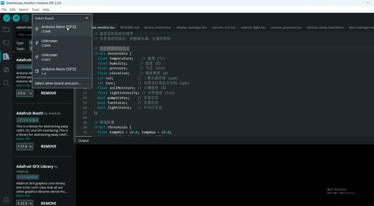Switch to the README.md tab

tap(129, 27)
